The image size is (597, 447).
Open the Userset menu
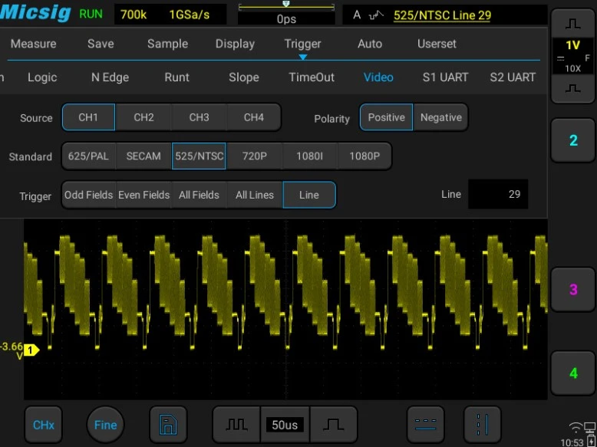(x=437, y=44)
